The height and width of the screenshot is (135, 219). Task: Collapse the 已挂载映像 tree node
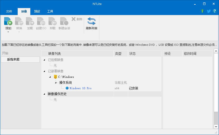click(44, 60)
